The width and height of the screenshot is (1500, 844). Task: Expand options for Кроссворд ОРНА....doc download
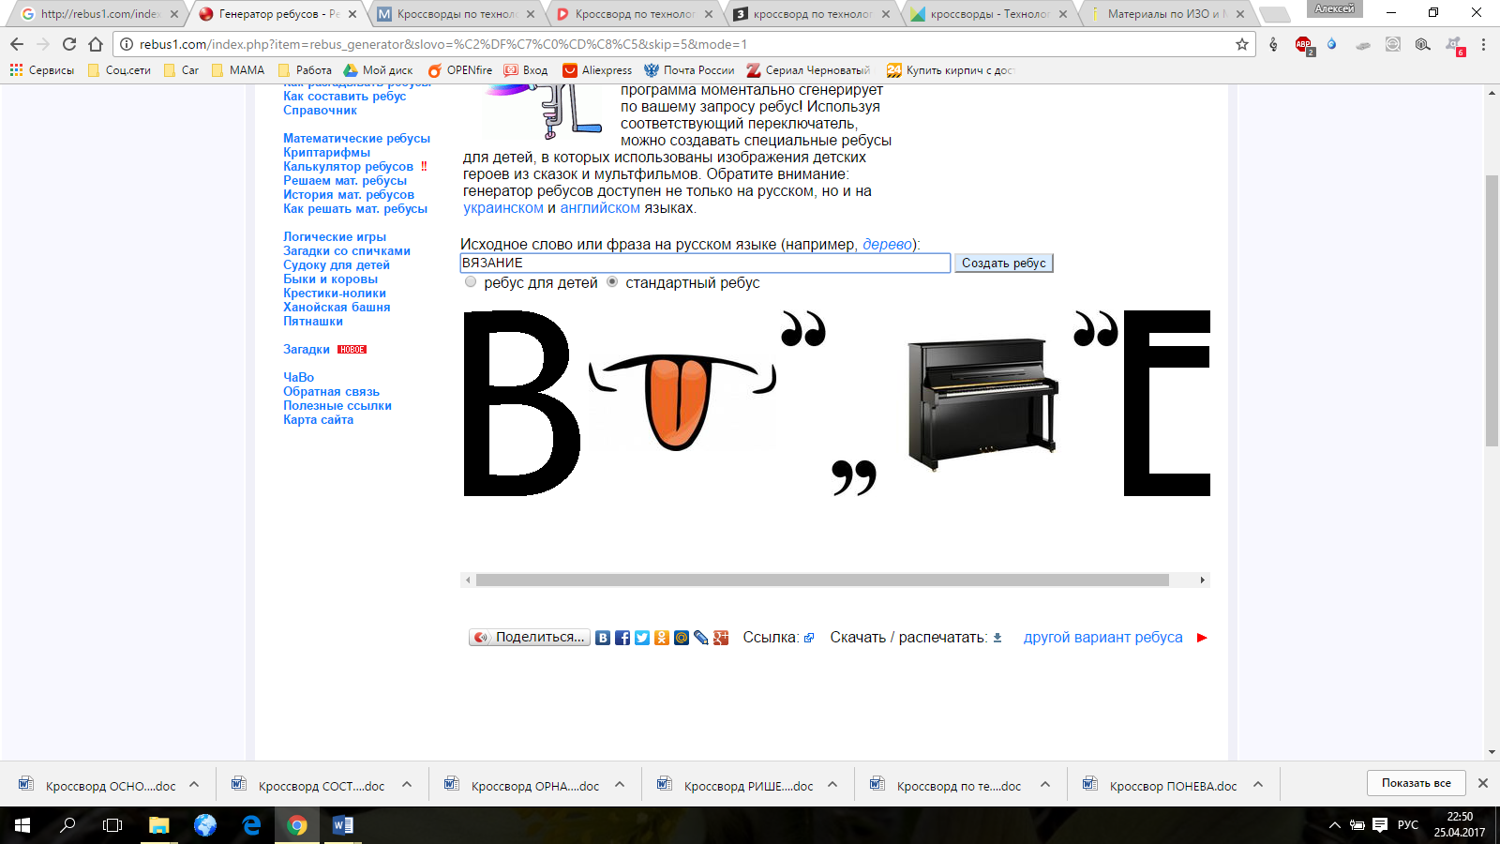620,785
